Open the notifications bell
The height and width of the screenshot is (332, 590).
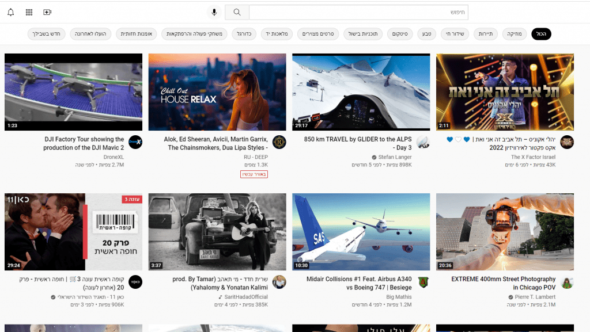point(10,12)
